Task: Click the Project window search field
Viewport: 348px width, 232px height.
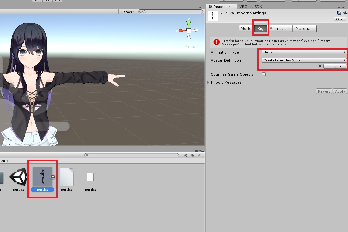Action: (132, 155)
